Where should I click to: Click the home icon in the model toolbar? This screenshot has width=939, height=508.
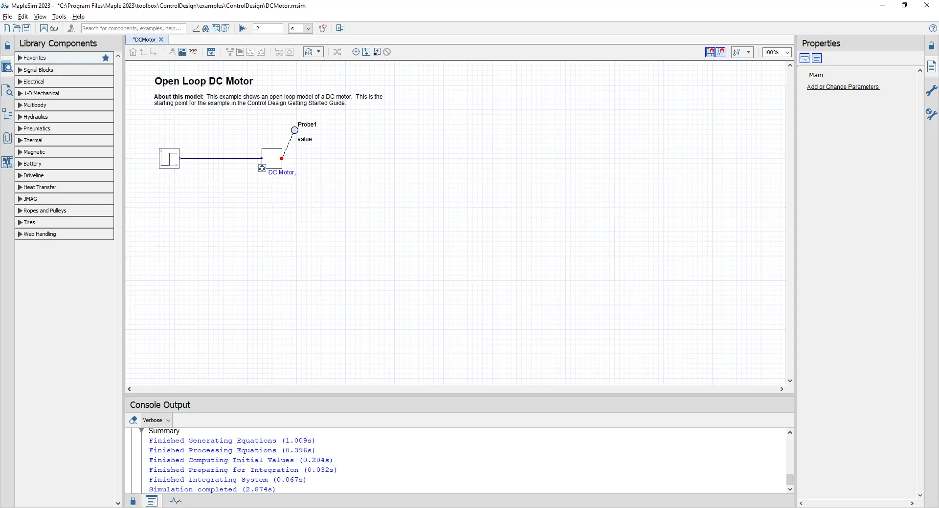(x=133, y=52)
